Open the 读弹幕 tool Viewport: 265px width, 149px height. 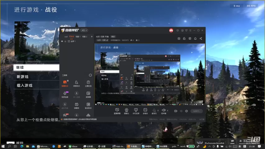click(88, 94)
